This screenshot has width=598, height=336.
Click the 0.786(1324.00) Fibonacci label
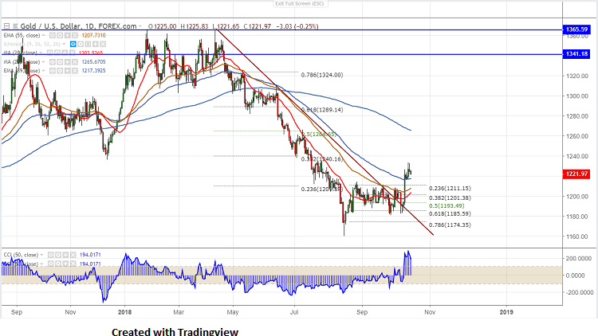[322, 75]
